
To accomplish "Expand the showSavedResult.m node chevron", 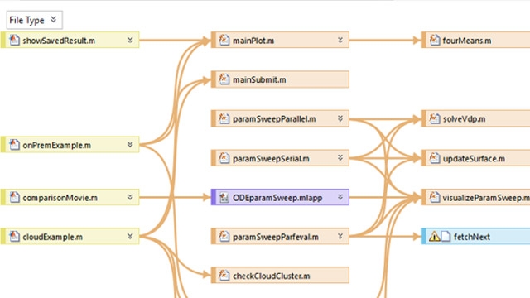I will tap(130, 41).
